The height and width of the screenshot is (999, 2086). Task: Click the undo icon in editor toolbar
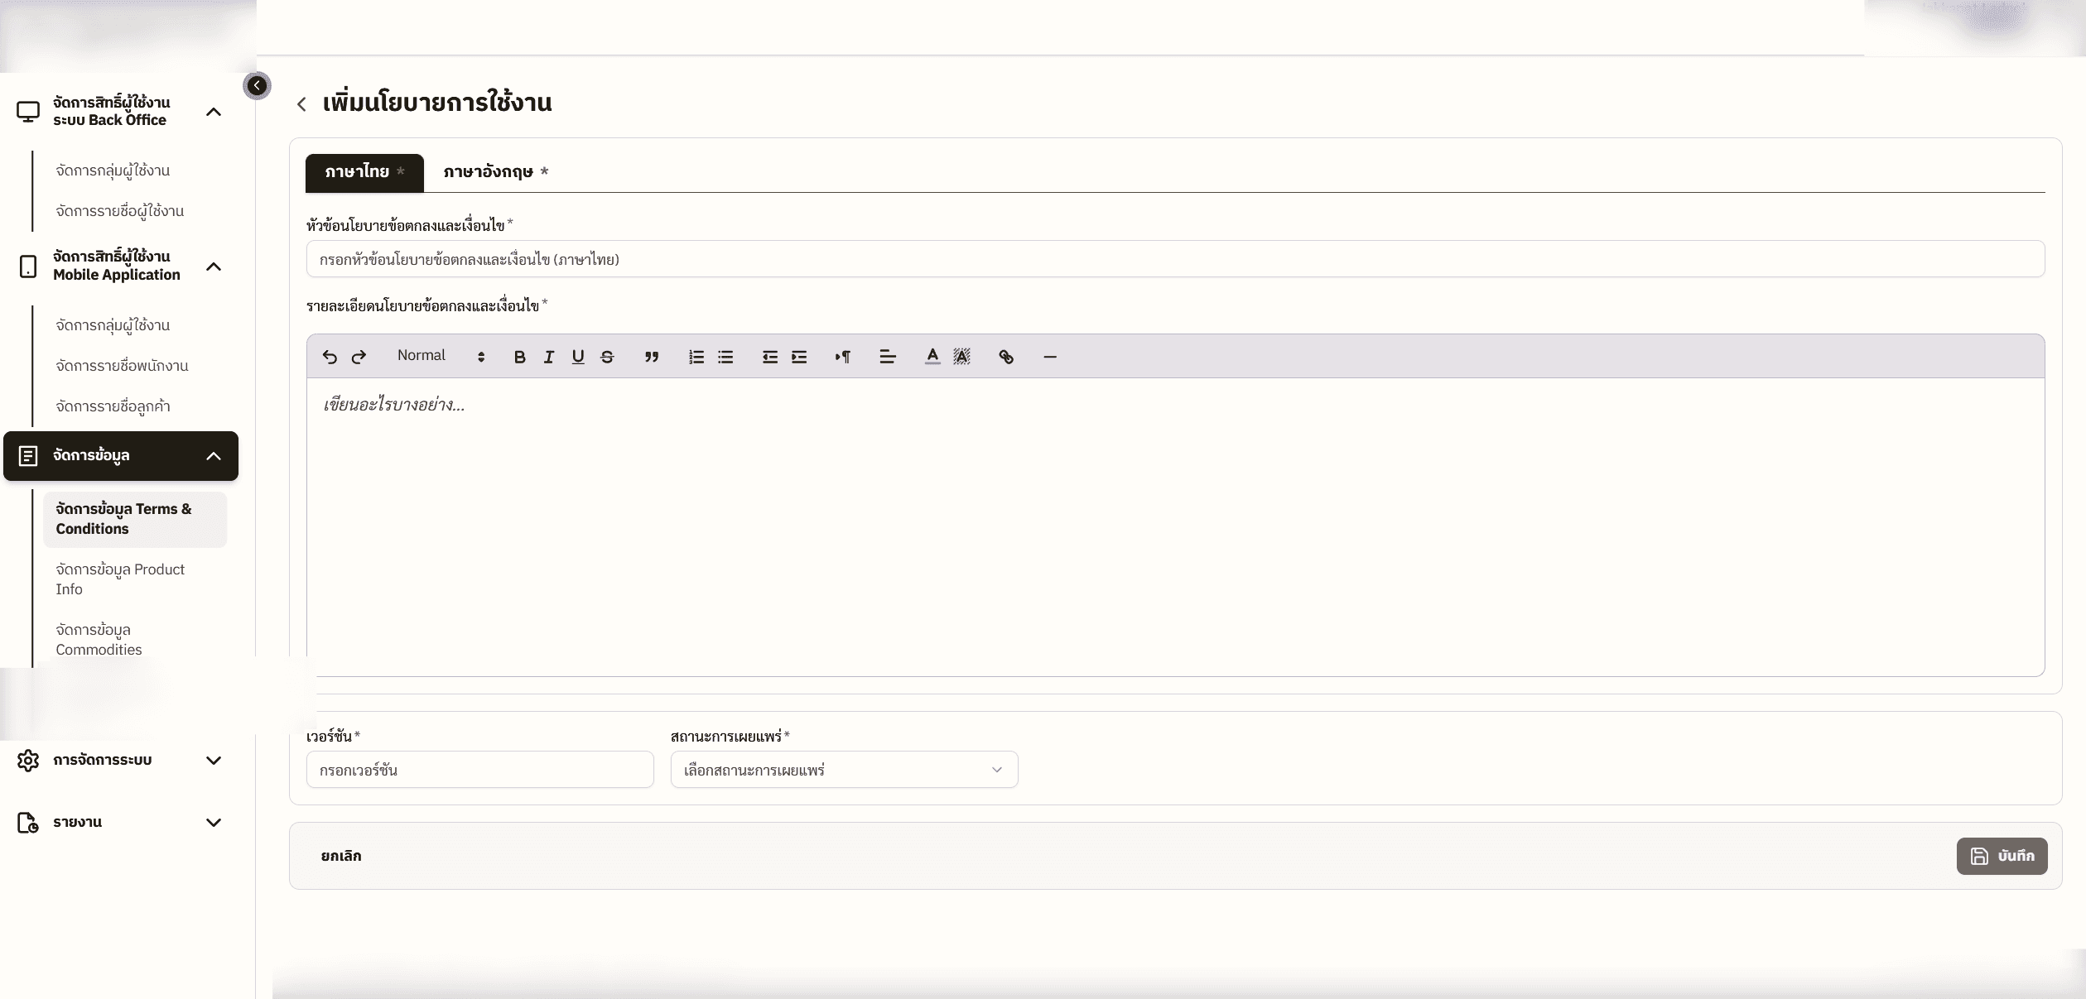(330, 357)
